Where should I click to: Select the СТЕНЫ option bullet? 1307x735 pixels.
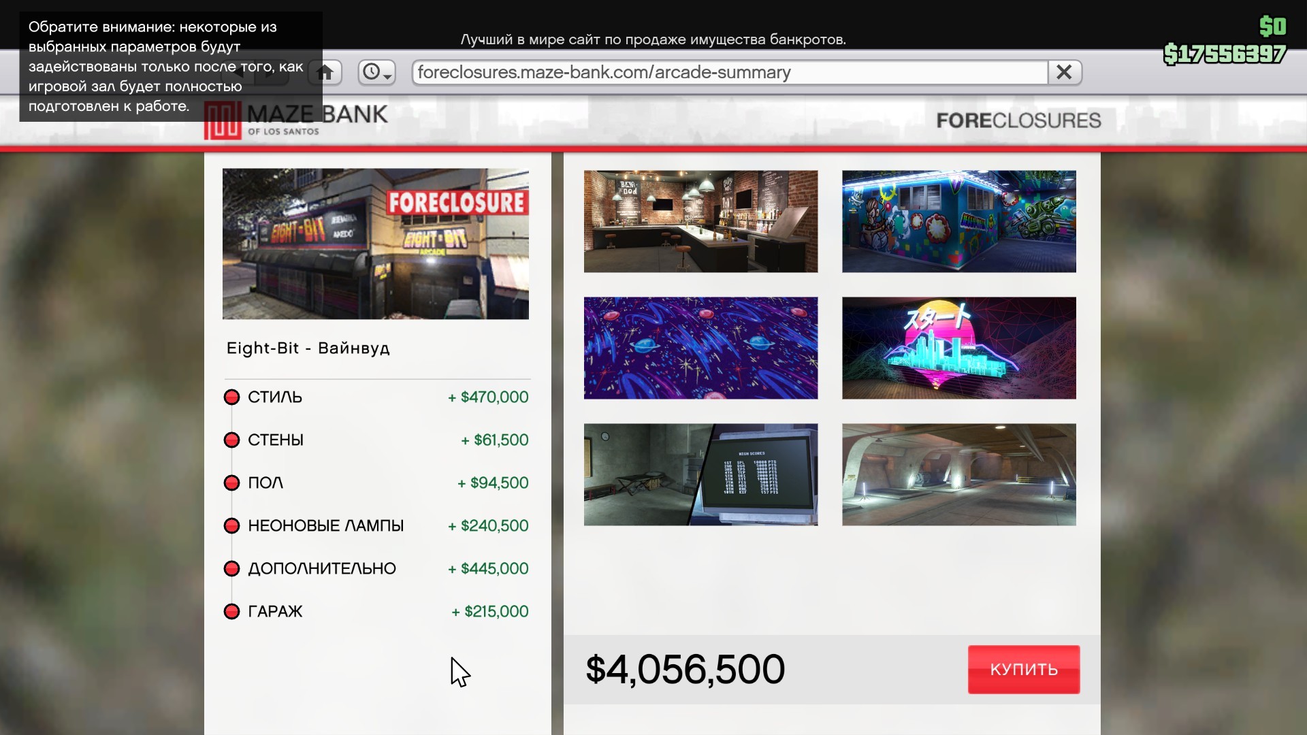coord(231,440)
